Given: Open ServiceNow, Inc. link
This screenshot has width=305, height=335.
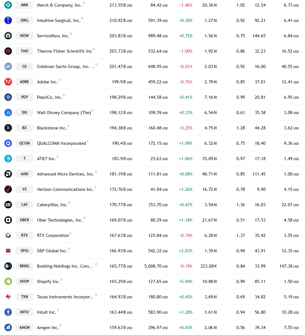Looking at the screenshot, I should [x=53, y=36].
